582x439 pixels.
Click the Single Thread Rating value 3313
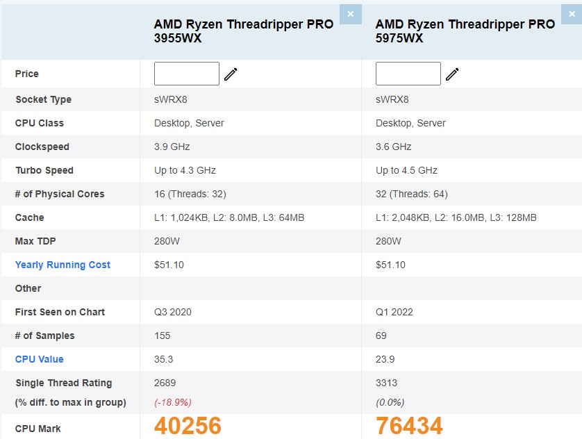coord(388,383)
